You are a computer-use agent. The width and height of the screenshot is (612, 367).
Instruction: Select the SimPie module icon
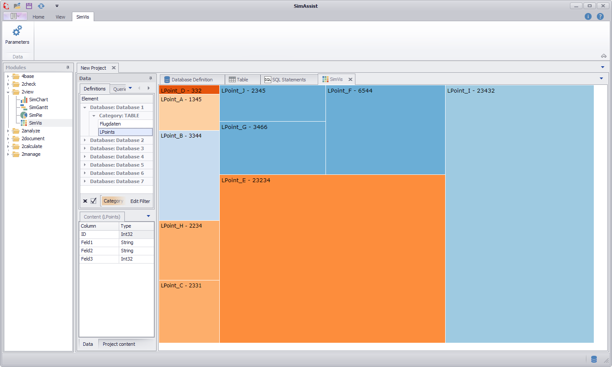coord(24,115)
